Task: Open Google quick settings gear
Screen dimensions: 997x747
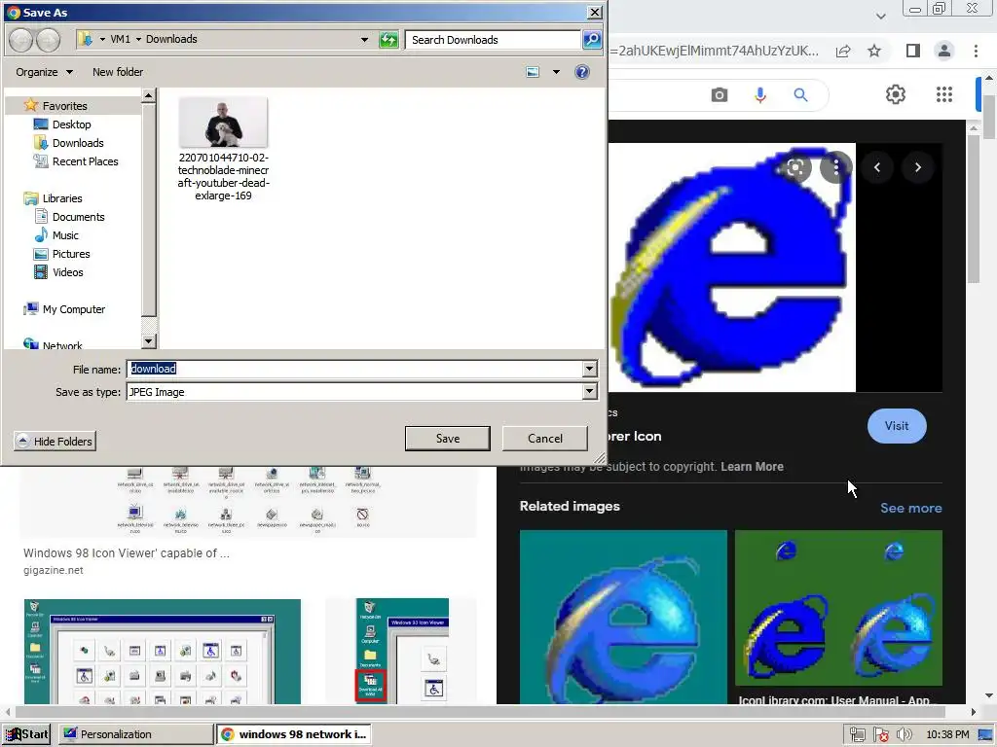Action: [896, 94]
